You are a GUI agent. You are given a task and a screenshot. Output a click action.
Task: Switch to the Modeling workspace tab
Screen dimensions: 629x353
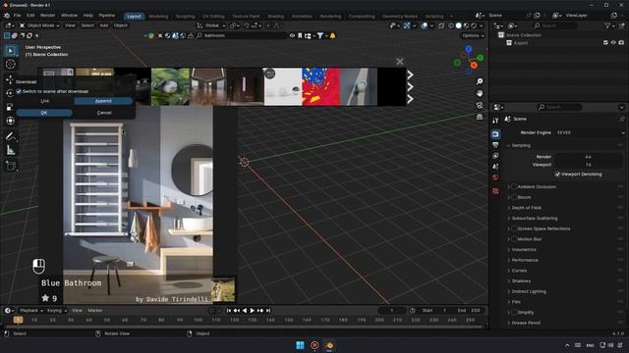(158, 17)
